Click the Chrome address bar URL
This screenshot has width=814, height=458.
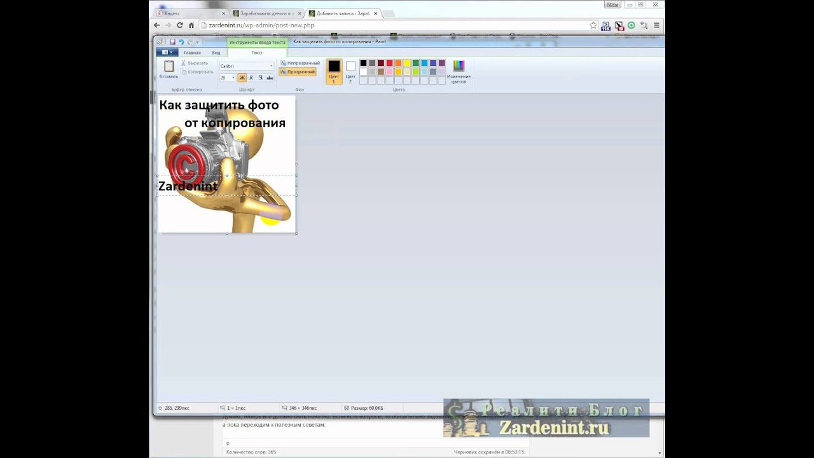click(x=262, y=25)
